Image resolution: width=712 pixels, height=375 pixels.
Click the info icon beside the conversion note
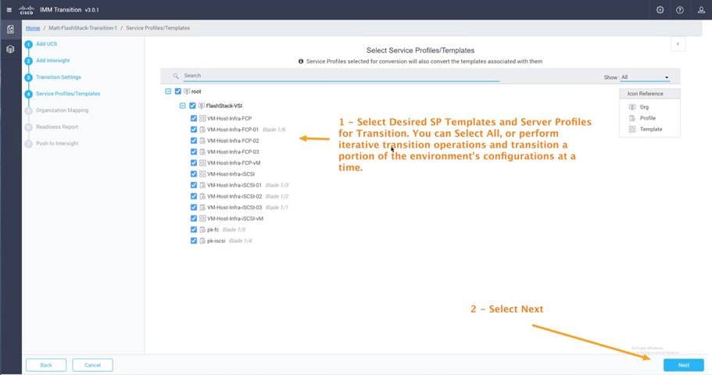pyautogui.click(x=301, y=61)
